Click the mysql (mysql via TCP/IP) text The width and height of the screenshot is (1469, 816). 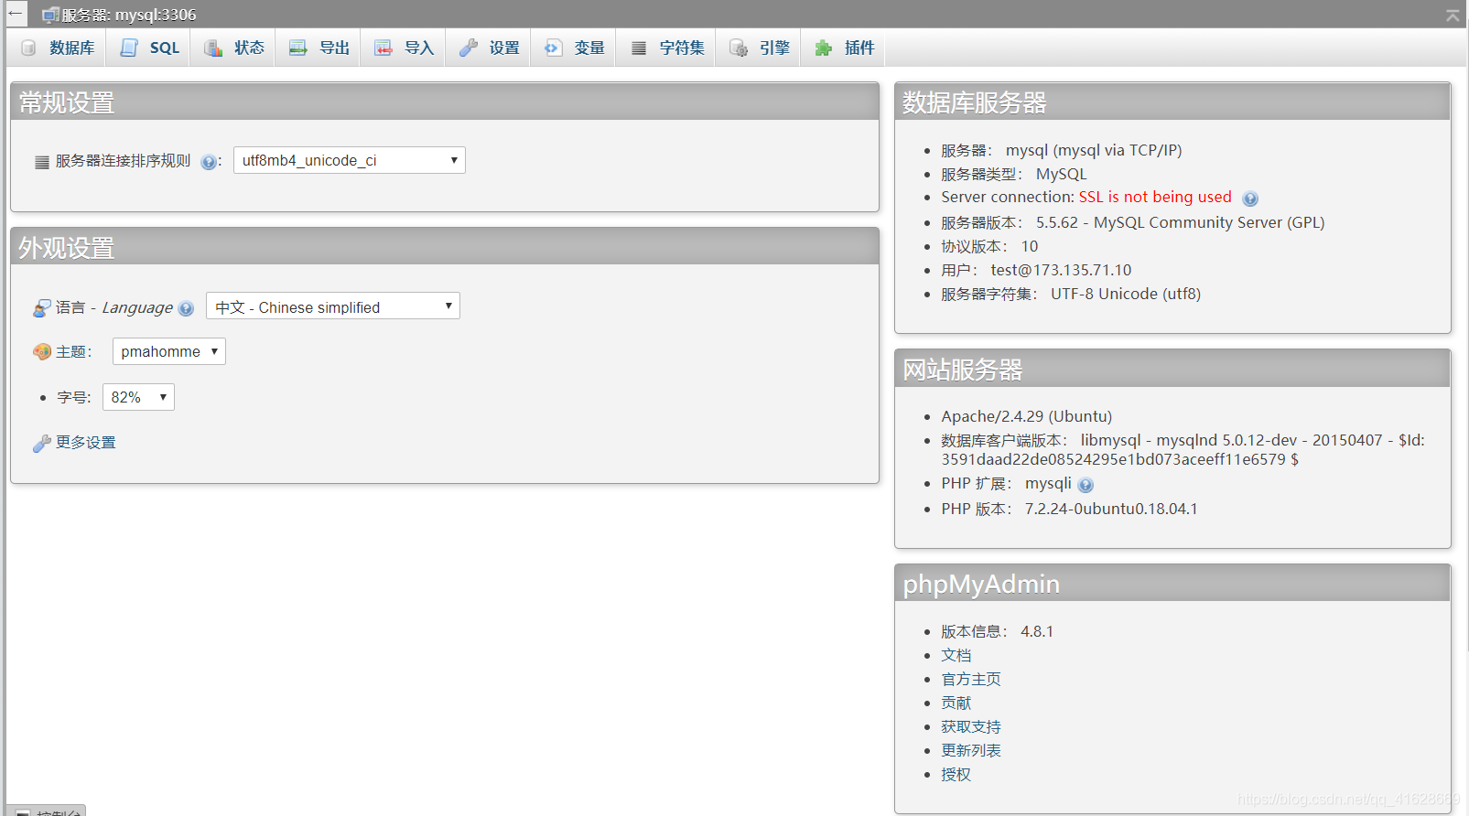click(x=1094, y=150)
